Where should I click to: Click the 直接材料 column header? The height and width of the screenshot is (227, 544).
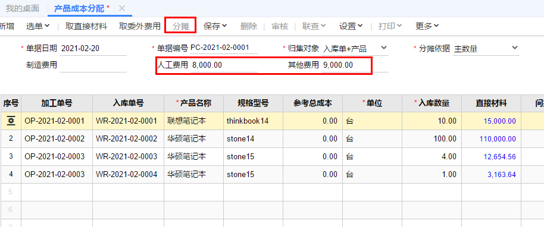(x=491, y=103)
